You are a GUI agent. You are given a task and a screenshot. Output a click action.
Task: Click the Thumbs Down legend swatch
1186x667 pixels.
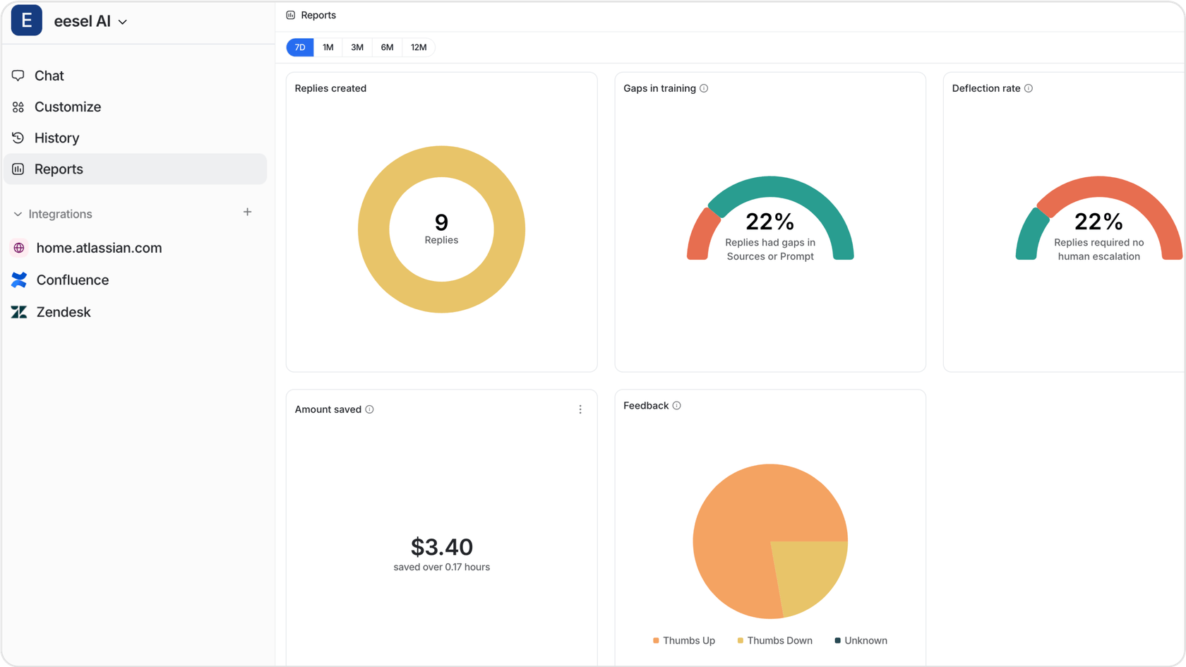[741, 641]
